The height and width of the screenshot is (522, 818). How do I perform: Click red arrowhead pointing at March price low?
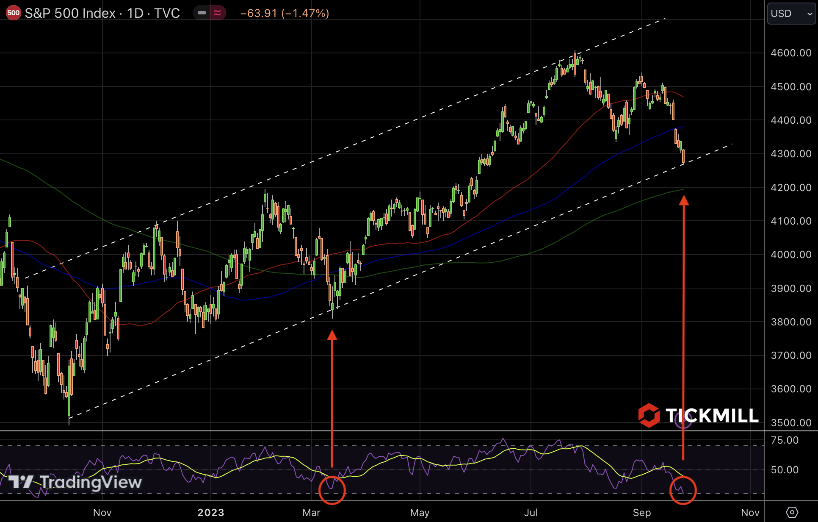[x=332, y=335]
